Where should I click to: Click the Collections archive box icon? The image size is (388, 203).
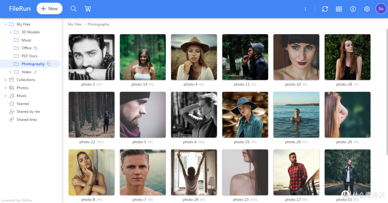[11, 80]
